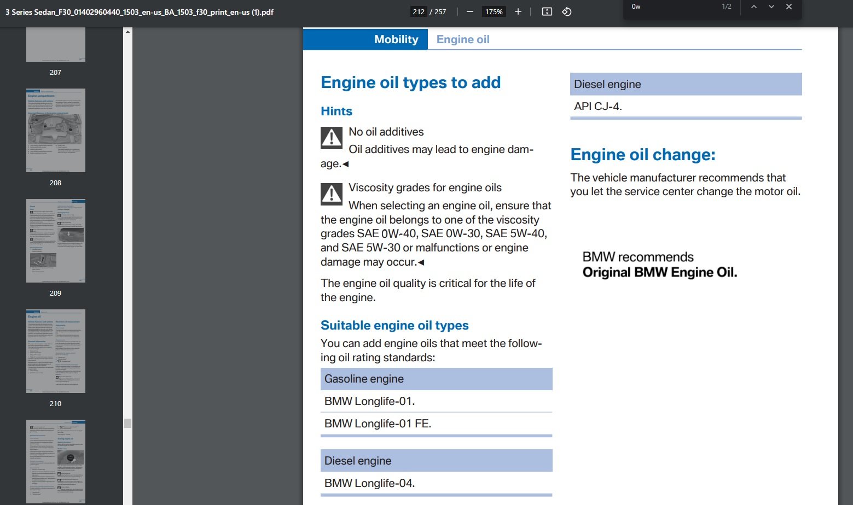Screen dimensions: 853x505
Task: Click the 'No oil additives' text
Action: tap(386, 132)
